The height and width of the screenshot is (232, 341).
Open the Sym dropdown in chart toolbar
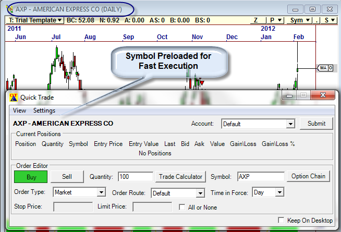pyautogui.click(x=299, y=20)
